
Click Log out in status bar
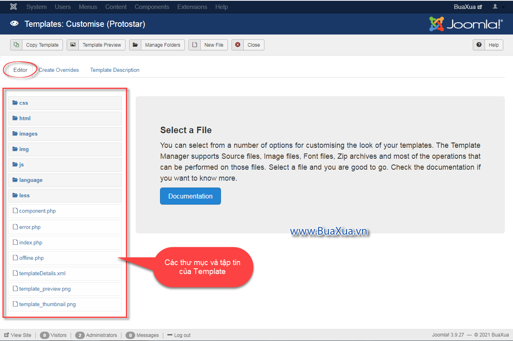pos(179,335)
